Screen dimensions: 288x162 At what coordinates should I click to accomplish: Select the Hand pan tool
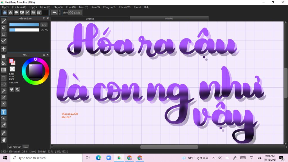[x=3, y=139]
